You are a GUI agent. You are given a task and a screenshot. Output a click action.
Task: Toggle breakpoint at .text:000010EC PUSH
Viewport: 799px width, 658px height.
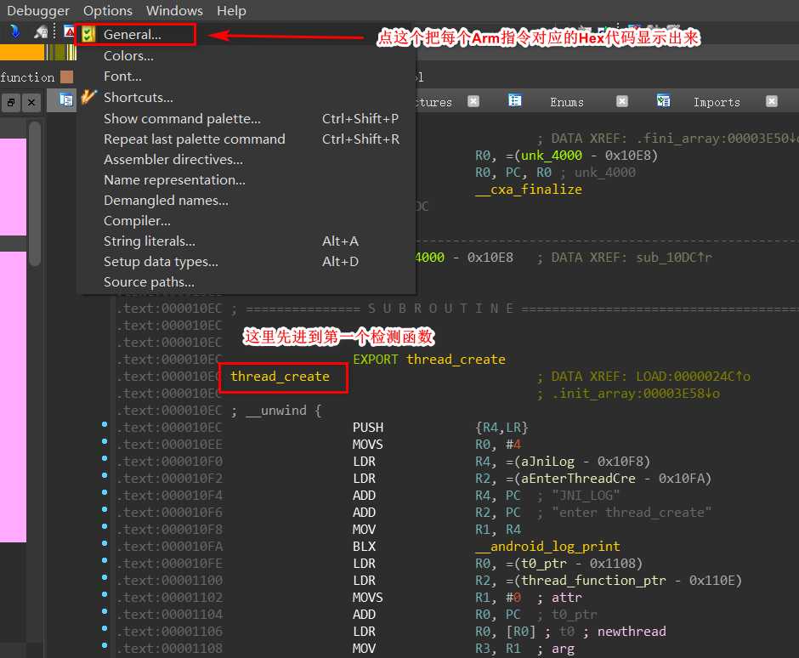click(x=105, y=424)
